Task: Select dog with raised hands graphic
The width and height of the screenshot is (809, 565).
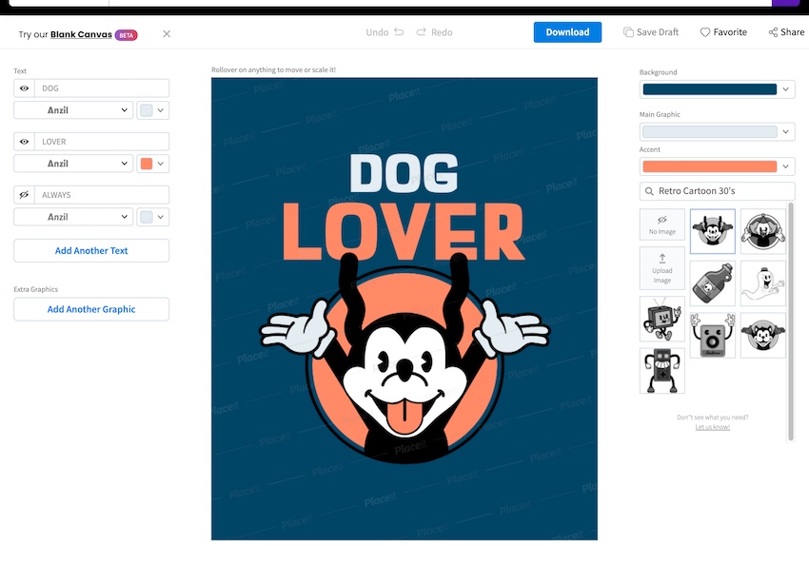Action: (713, 231)
